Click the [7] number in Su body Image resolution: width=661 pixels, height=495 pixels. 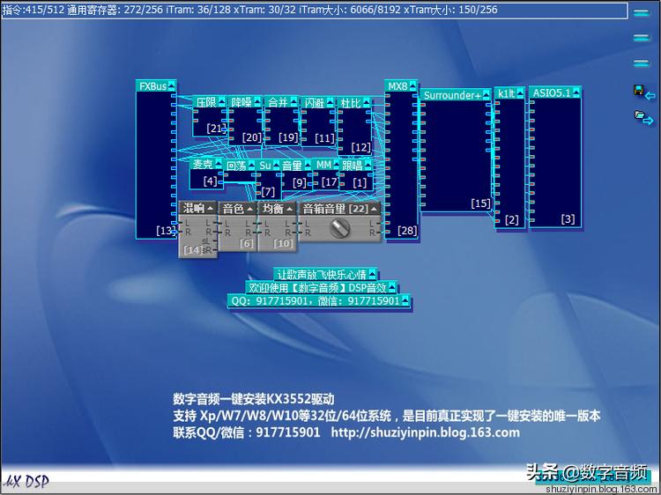[x=268, y=192]
